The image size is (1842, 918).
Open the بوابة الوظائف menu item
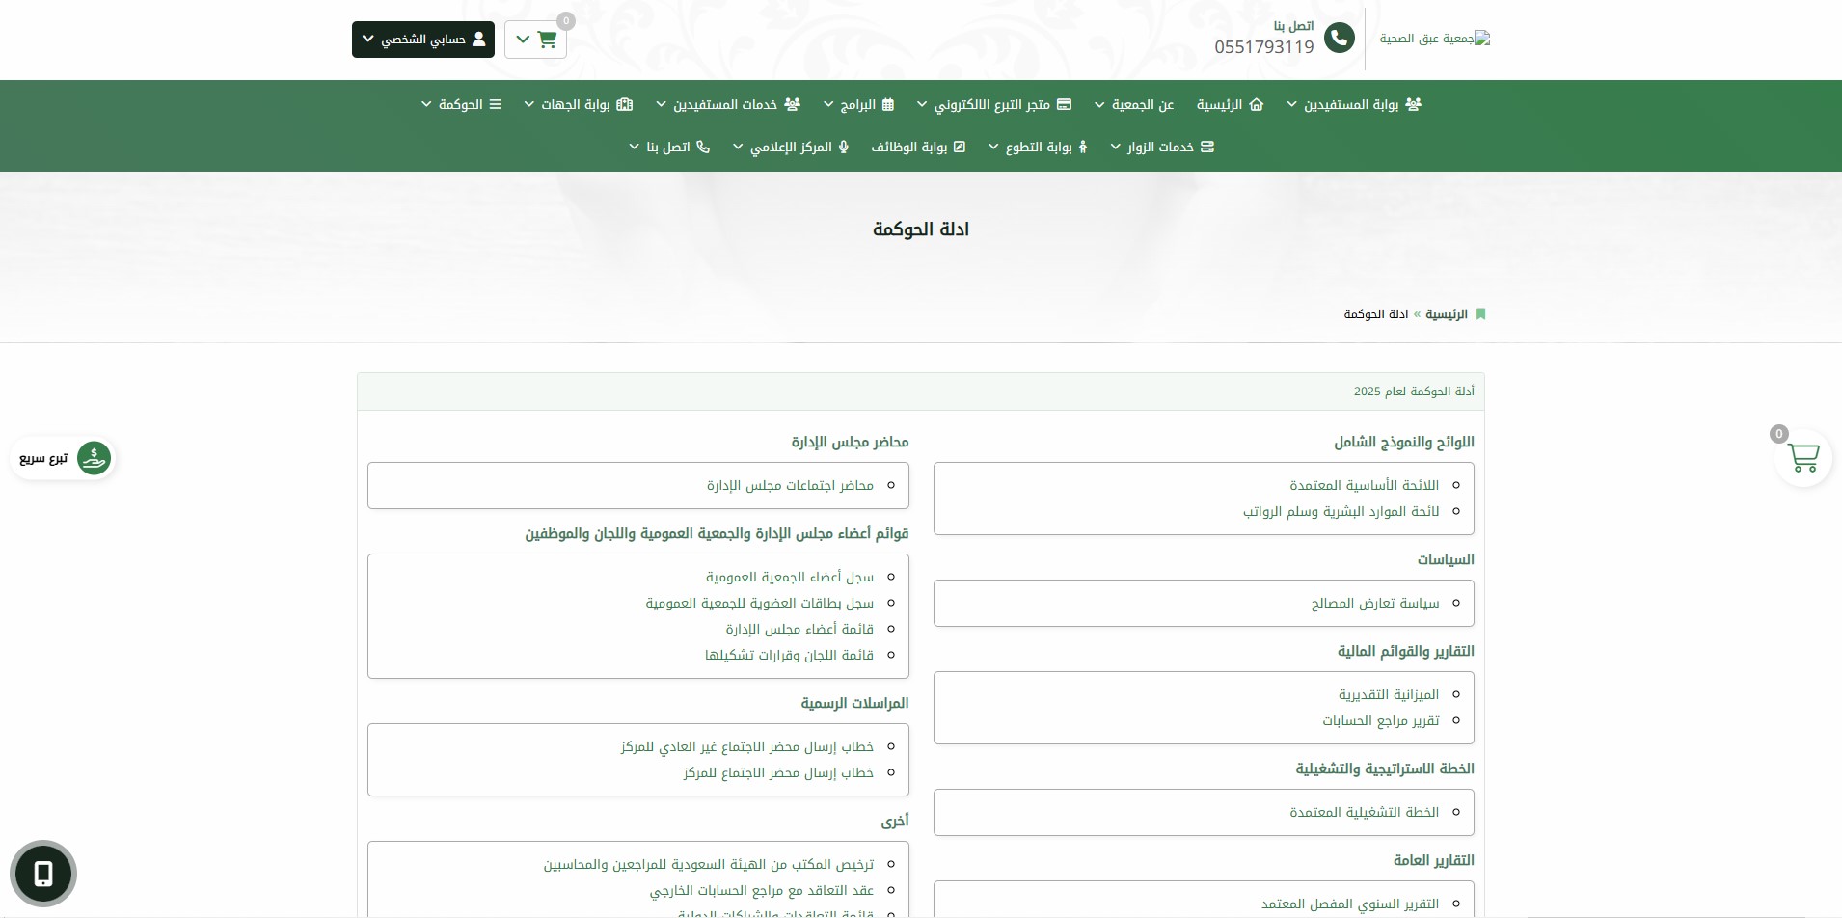coord(918,147)
